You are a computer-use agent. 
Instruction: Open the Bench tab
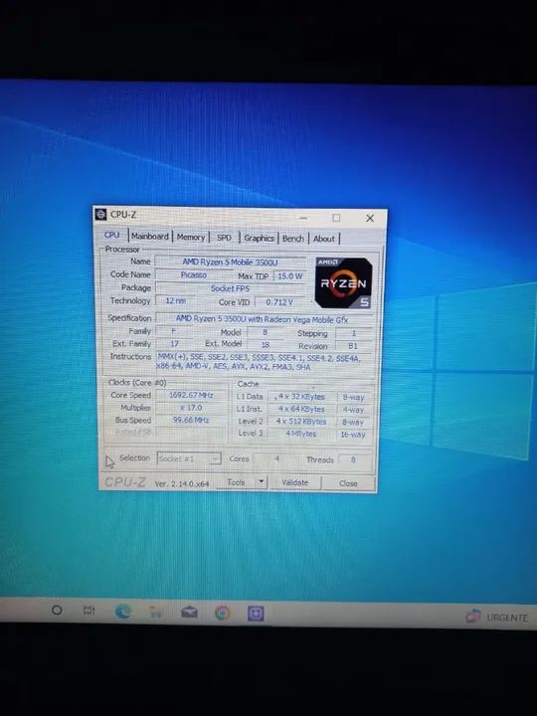(x=292, y=239)
